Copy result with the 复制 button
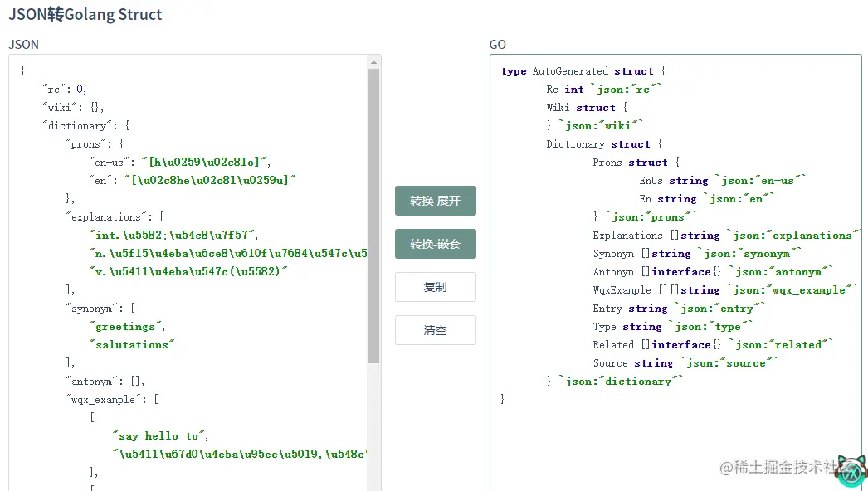Screen dimensions: 868x491 click(x=435, y=287)
